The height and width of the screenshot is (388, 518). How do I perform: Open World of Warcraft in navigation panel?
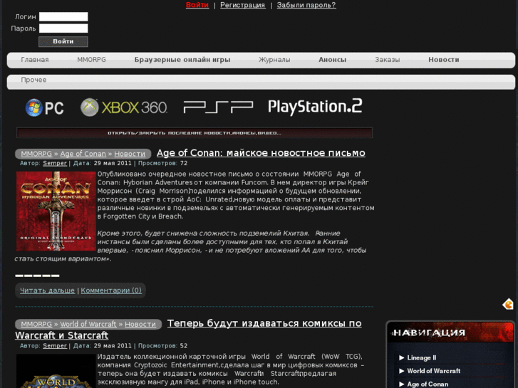point(433,371)
